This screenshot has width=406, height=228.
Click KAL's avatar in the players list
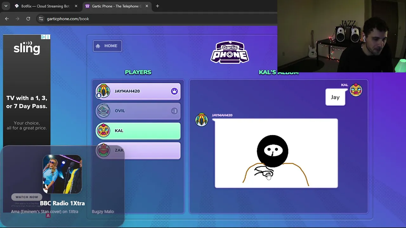103,130
